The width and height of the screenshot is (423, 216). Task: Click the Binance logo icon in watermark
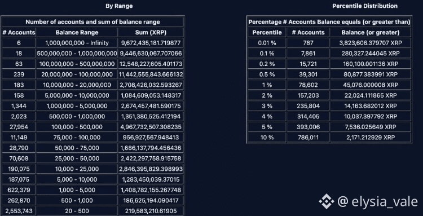(327, 201)
